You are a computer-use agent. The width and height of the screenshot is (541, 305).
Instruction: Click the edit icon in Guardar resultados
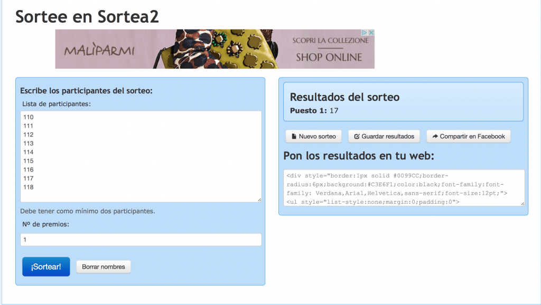pos(357,137)
